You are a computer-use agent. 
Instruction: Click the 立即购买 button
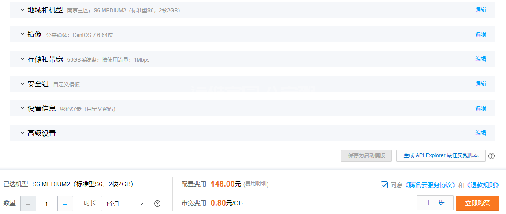point(477,203)
